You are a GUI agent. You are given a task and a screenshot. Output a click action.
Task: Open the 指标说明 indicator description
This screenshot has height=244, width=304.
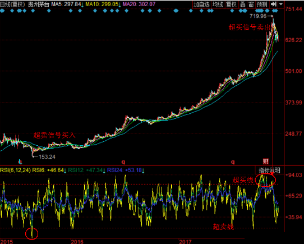pyautogui.click(x=269, y=171)
